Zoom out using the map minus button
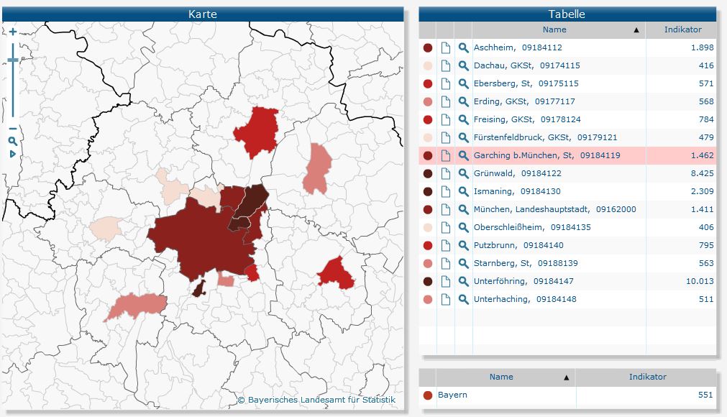The width and height of the screenshot is (727, 417). tap(13, 129)
